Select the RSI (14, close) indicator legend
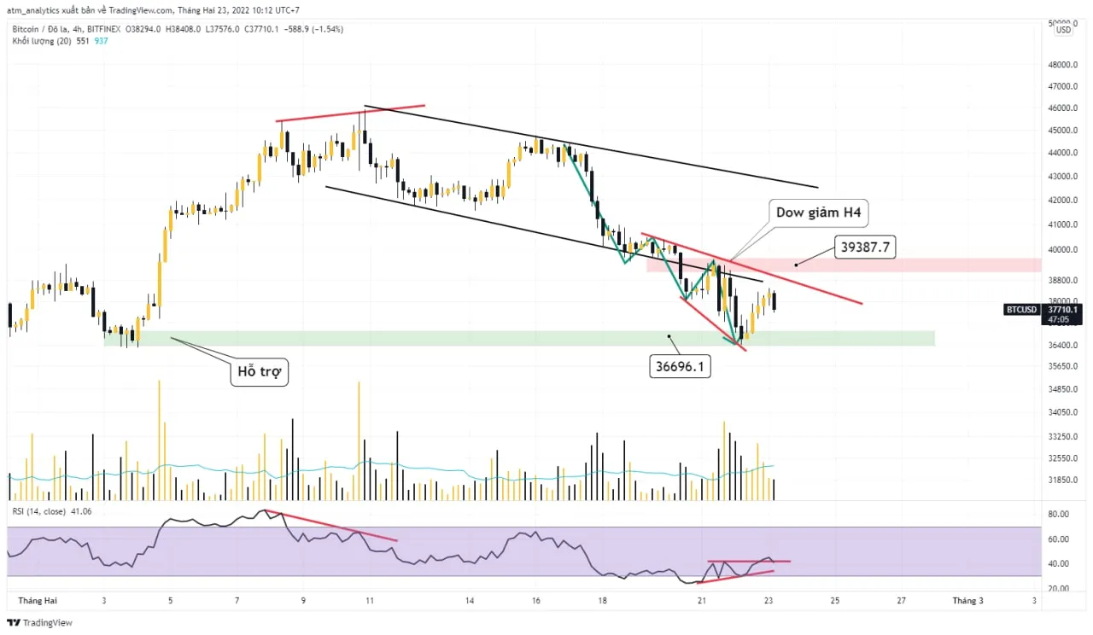The width and height of the screenshot is (1093, 635). (x=39, y=511)
